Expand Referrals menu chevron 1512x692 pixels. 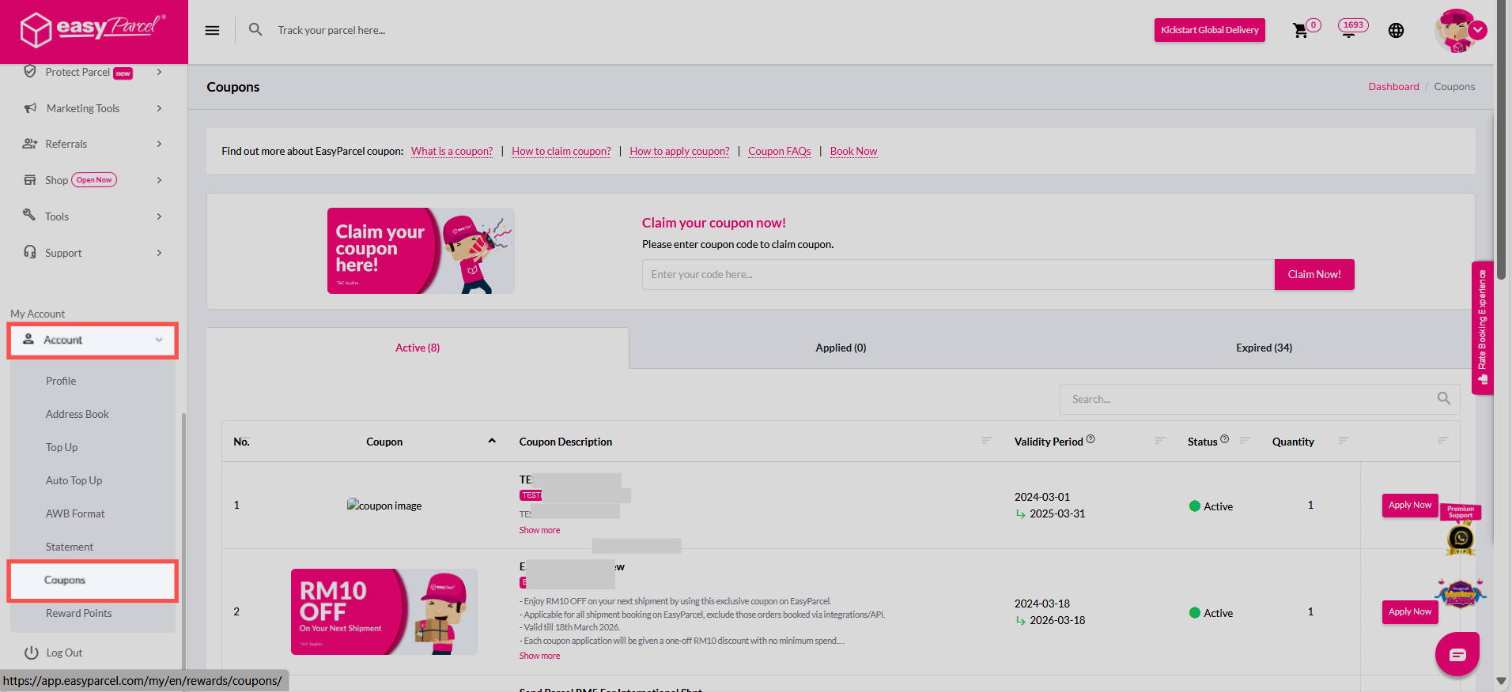(x=159, y=144)
